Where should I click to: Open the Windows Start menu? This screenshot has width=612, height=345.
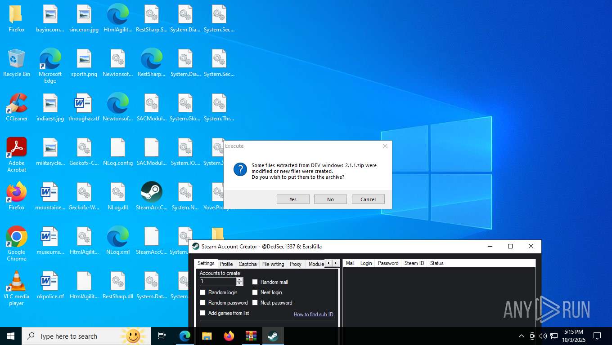tap(11, 336)
